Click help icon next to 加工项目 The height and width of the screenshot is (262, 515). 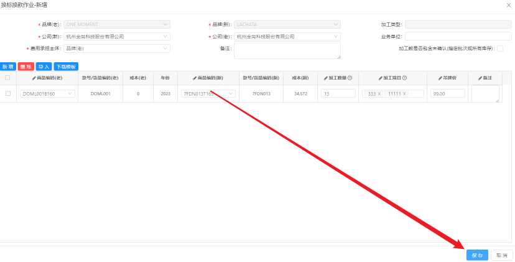tap(405, 78)
